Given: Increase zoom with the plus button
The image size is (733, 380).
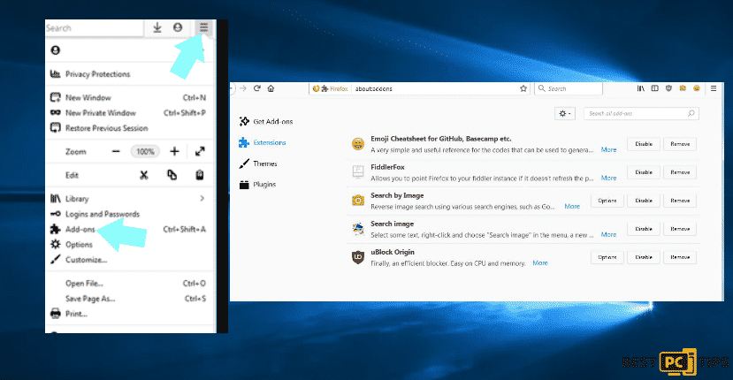Looking at the screenshot, I should coord(174,151).
